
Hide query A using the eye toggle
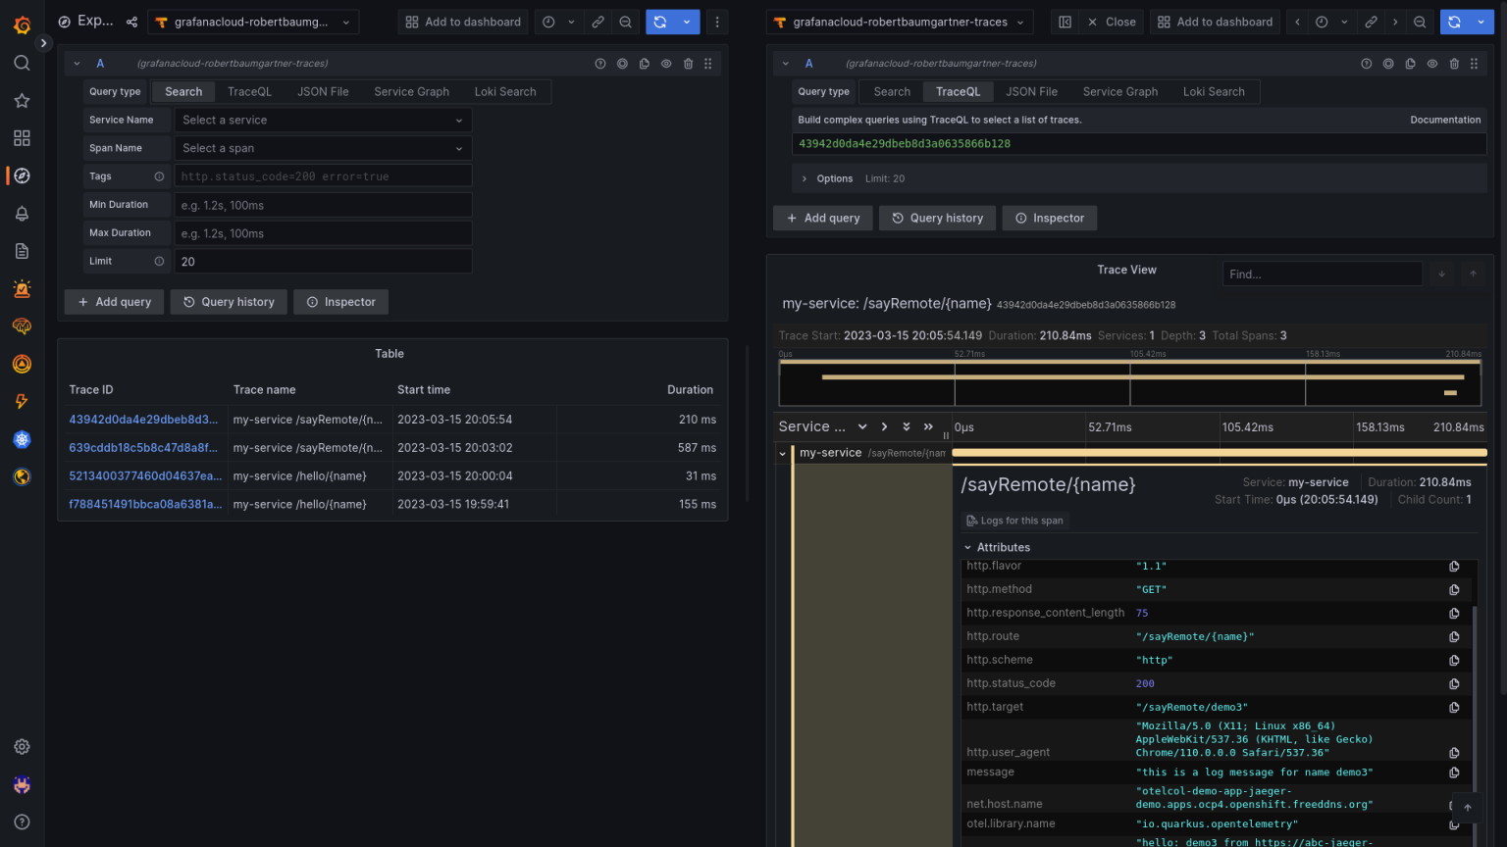tap(666, 63)
